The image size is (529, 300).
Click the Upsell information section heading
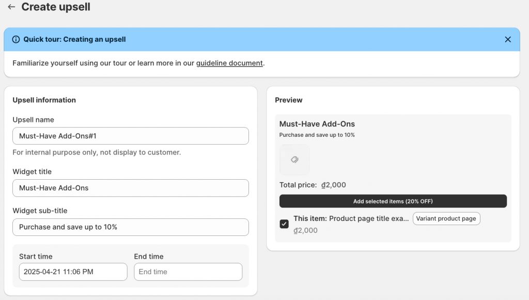coord(44,100)
